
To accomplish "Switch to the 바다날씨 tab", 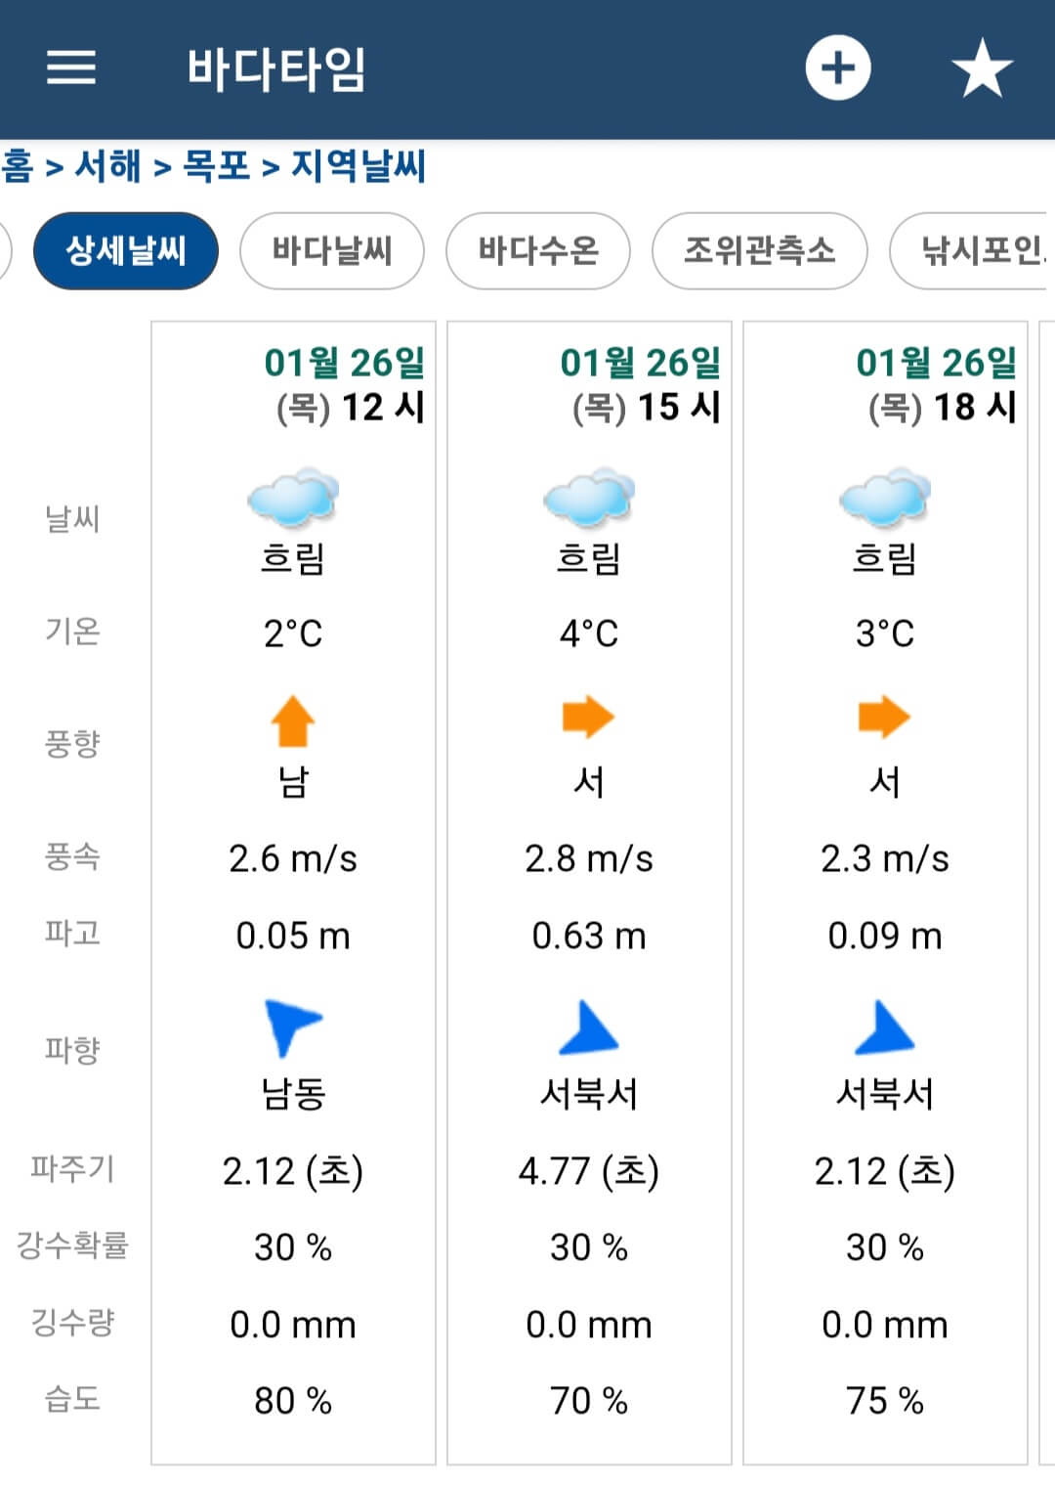I will tap(331, 250).
